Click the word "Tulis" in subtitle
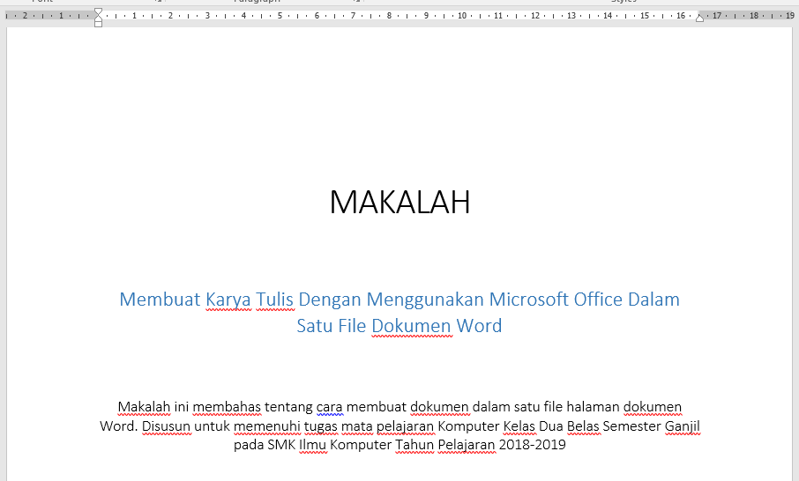The height and width of the screenshot is (481, 799). tap(275, 300)
